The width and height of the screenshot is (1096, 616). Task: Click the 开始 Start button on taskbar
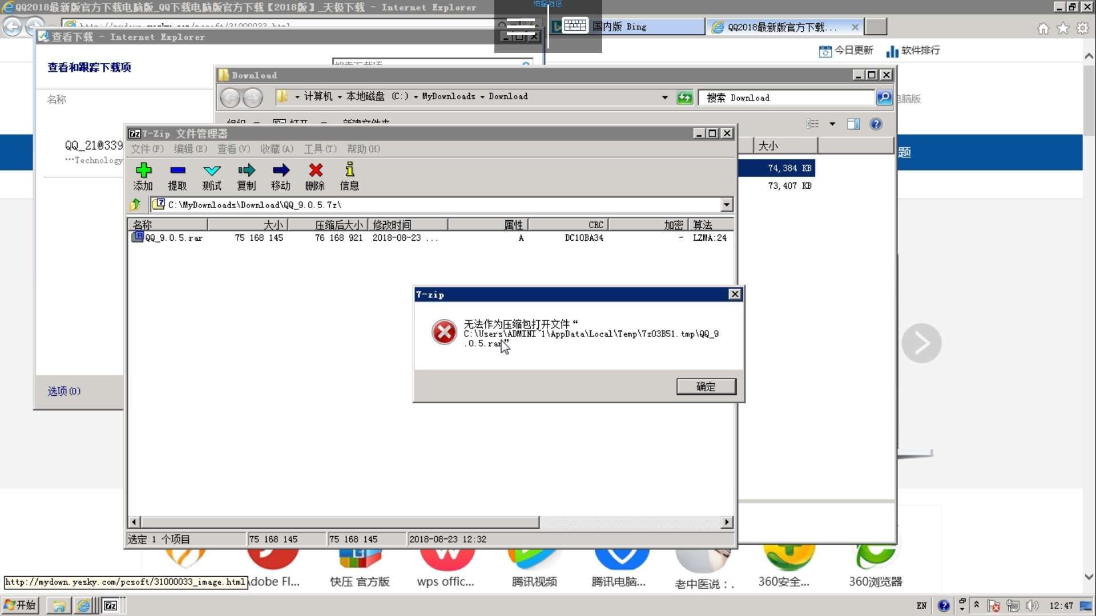pyautogui.click(x=21, y=605)
